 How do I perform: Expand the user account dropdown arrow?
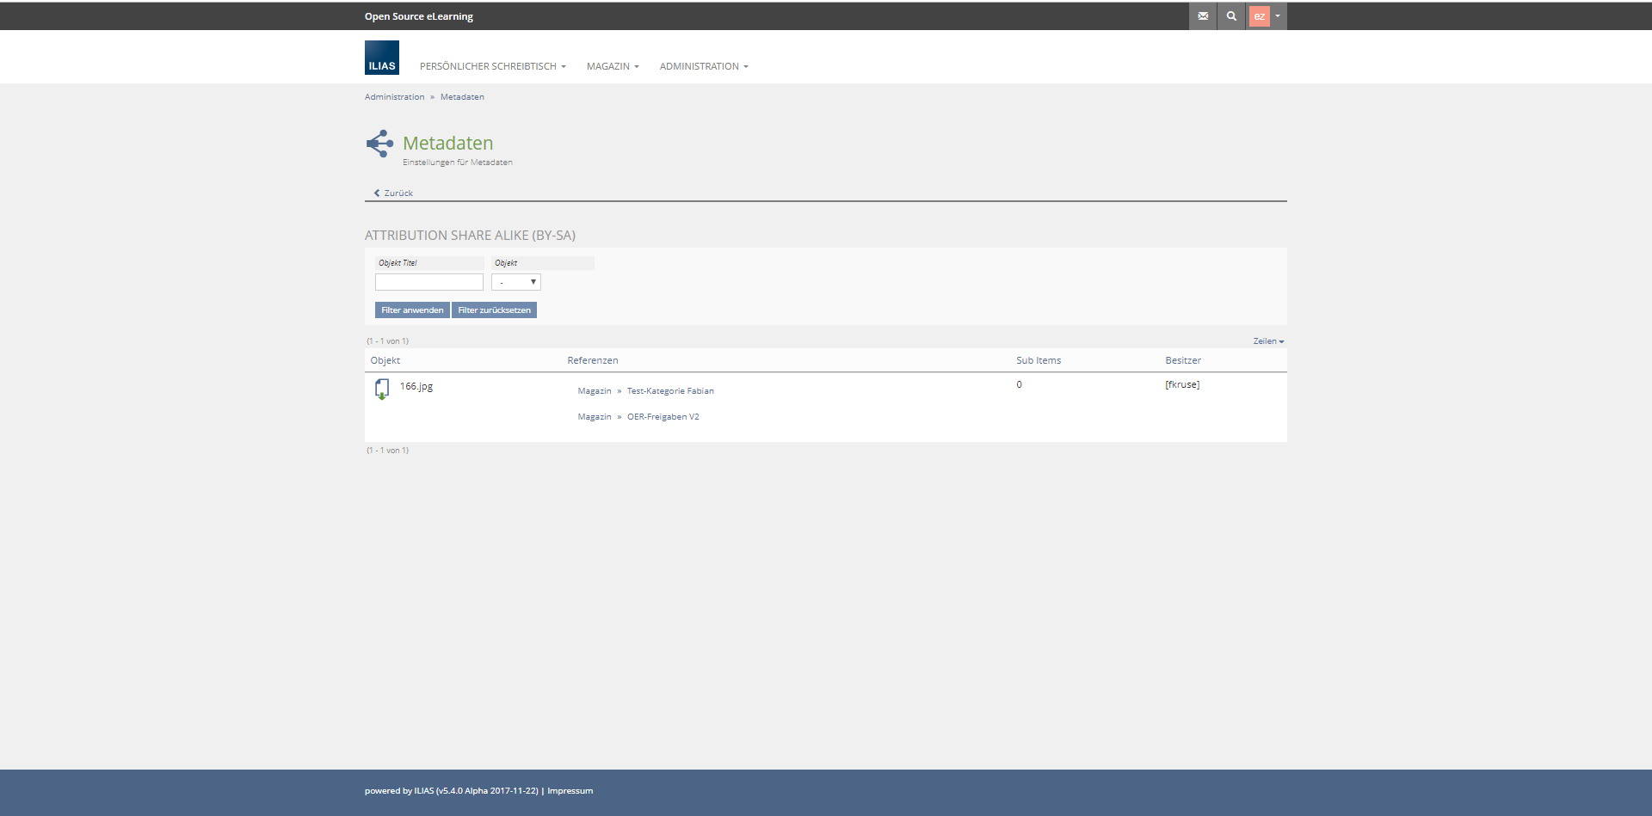[1278, 16]
